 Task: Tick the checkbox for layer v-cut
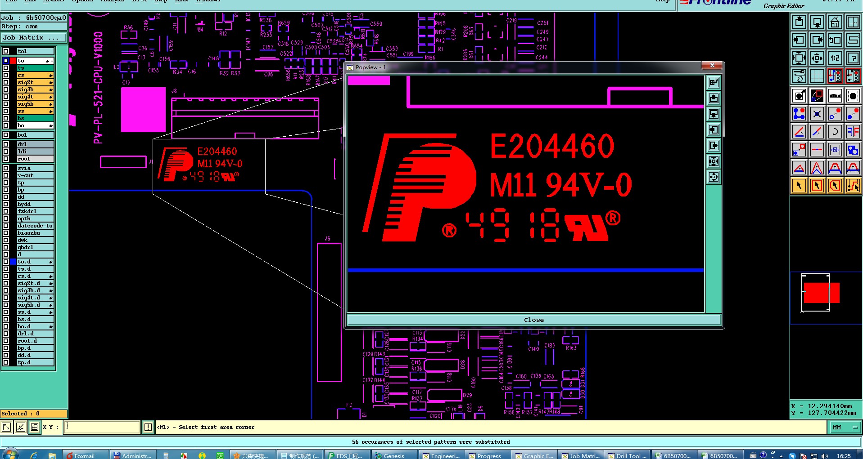[x=6, y=175]
